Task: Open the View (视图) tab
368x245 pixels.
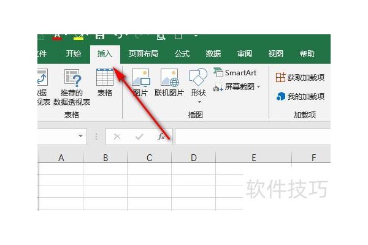Action: 276,54
